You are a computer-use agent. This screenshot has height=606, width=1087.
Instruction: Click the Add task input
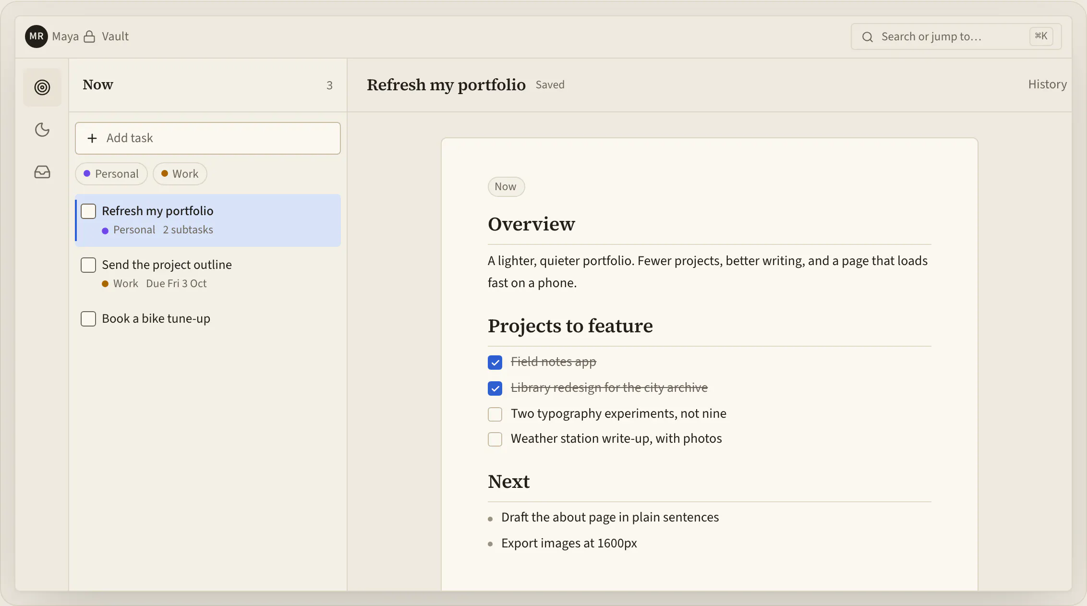coord(208,138)
